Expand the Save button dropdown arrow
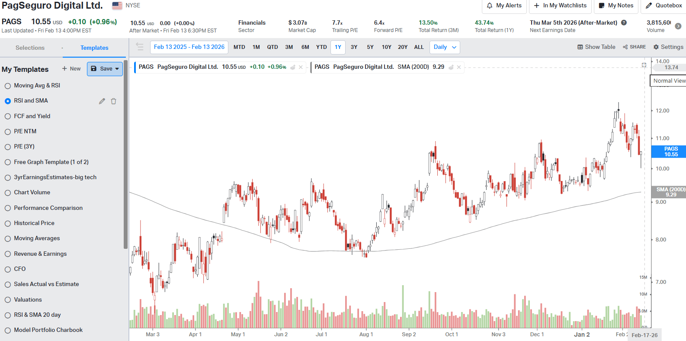This screenshot has width=686, height=341. (117, 69)
